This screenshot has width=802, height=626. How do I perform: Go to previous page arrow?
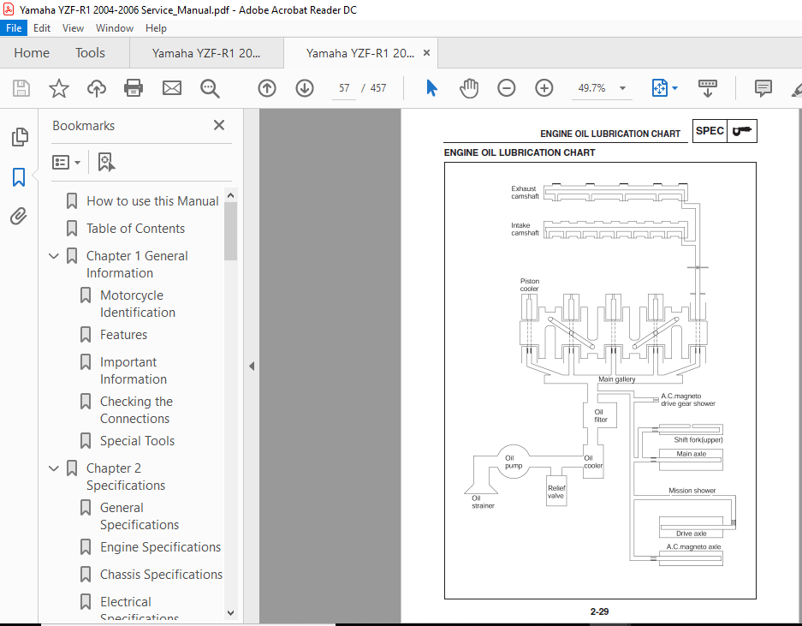pos(266,88)
